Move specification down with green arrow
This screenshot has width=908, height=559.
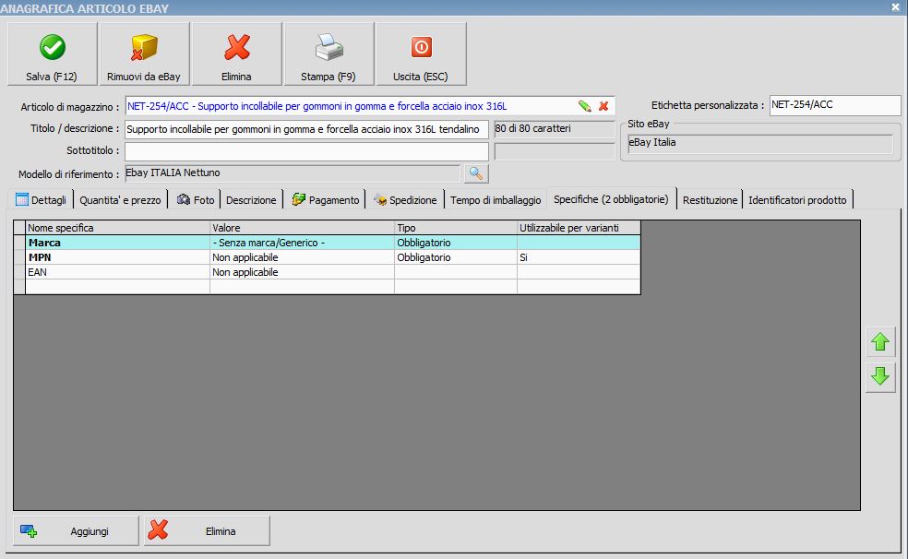coord(880,376)
